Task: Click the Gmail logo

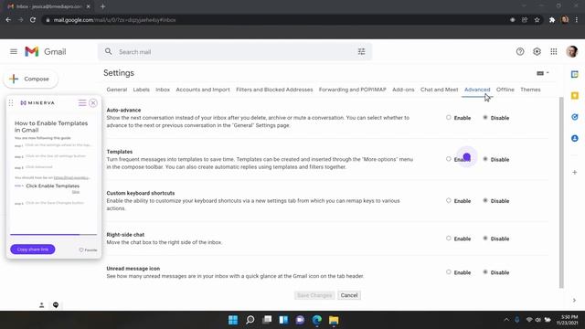Action: 45,51
